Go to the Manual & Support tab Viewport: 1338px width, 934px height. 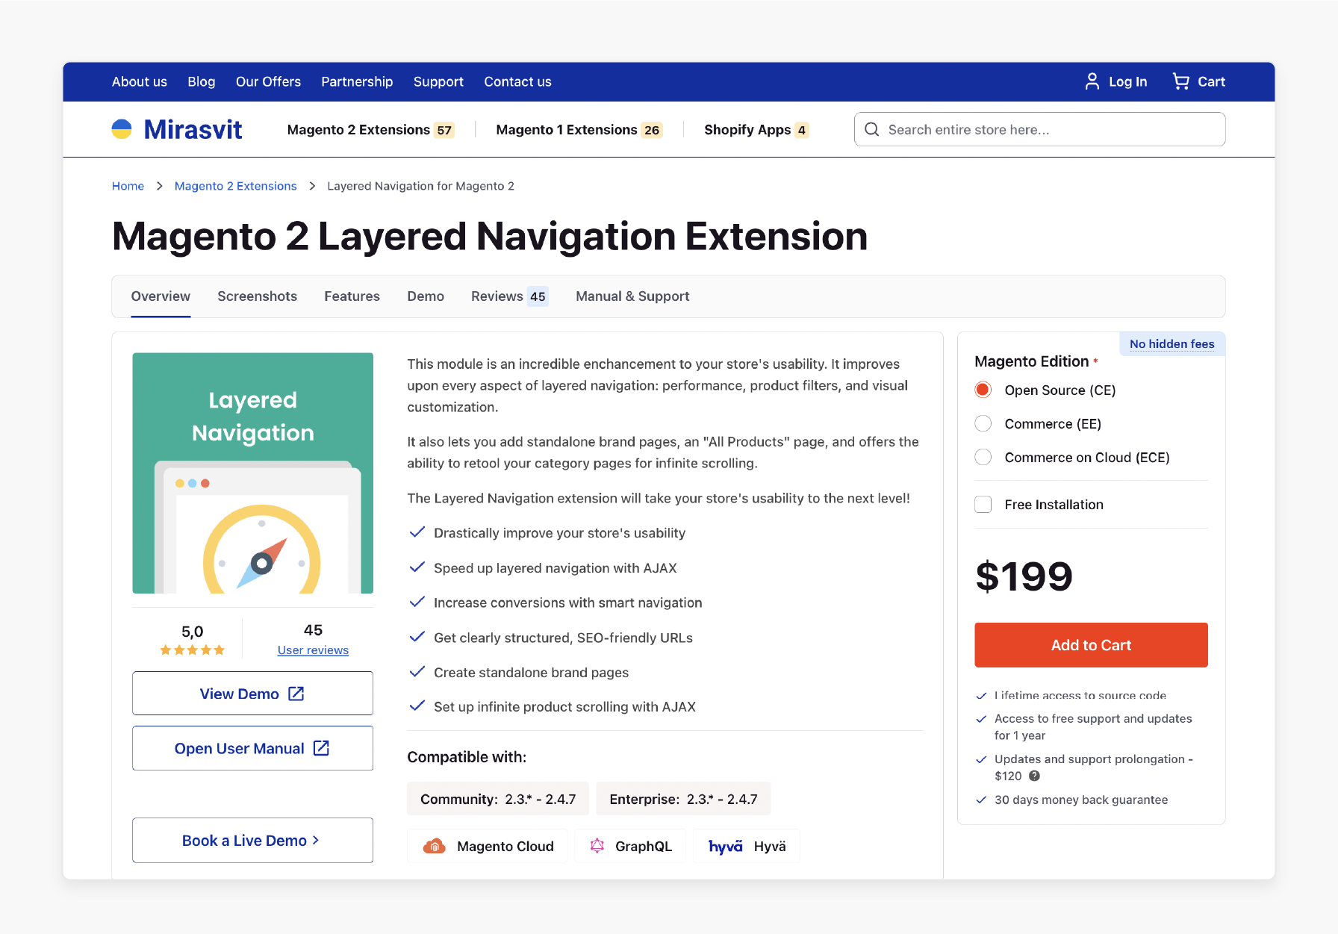pyautogui.click(x=632, y=296)
